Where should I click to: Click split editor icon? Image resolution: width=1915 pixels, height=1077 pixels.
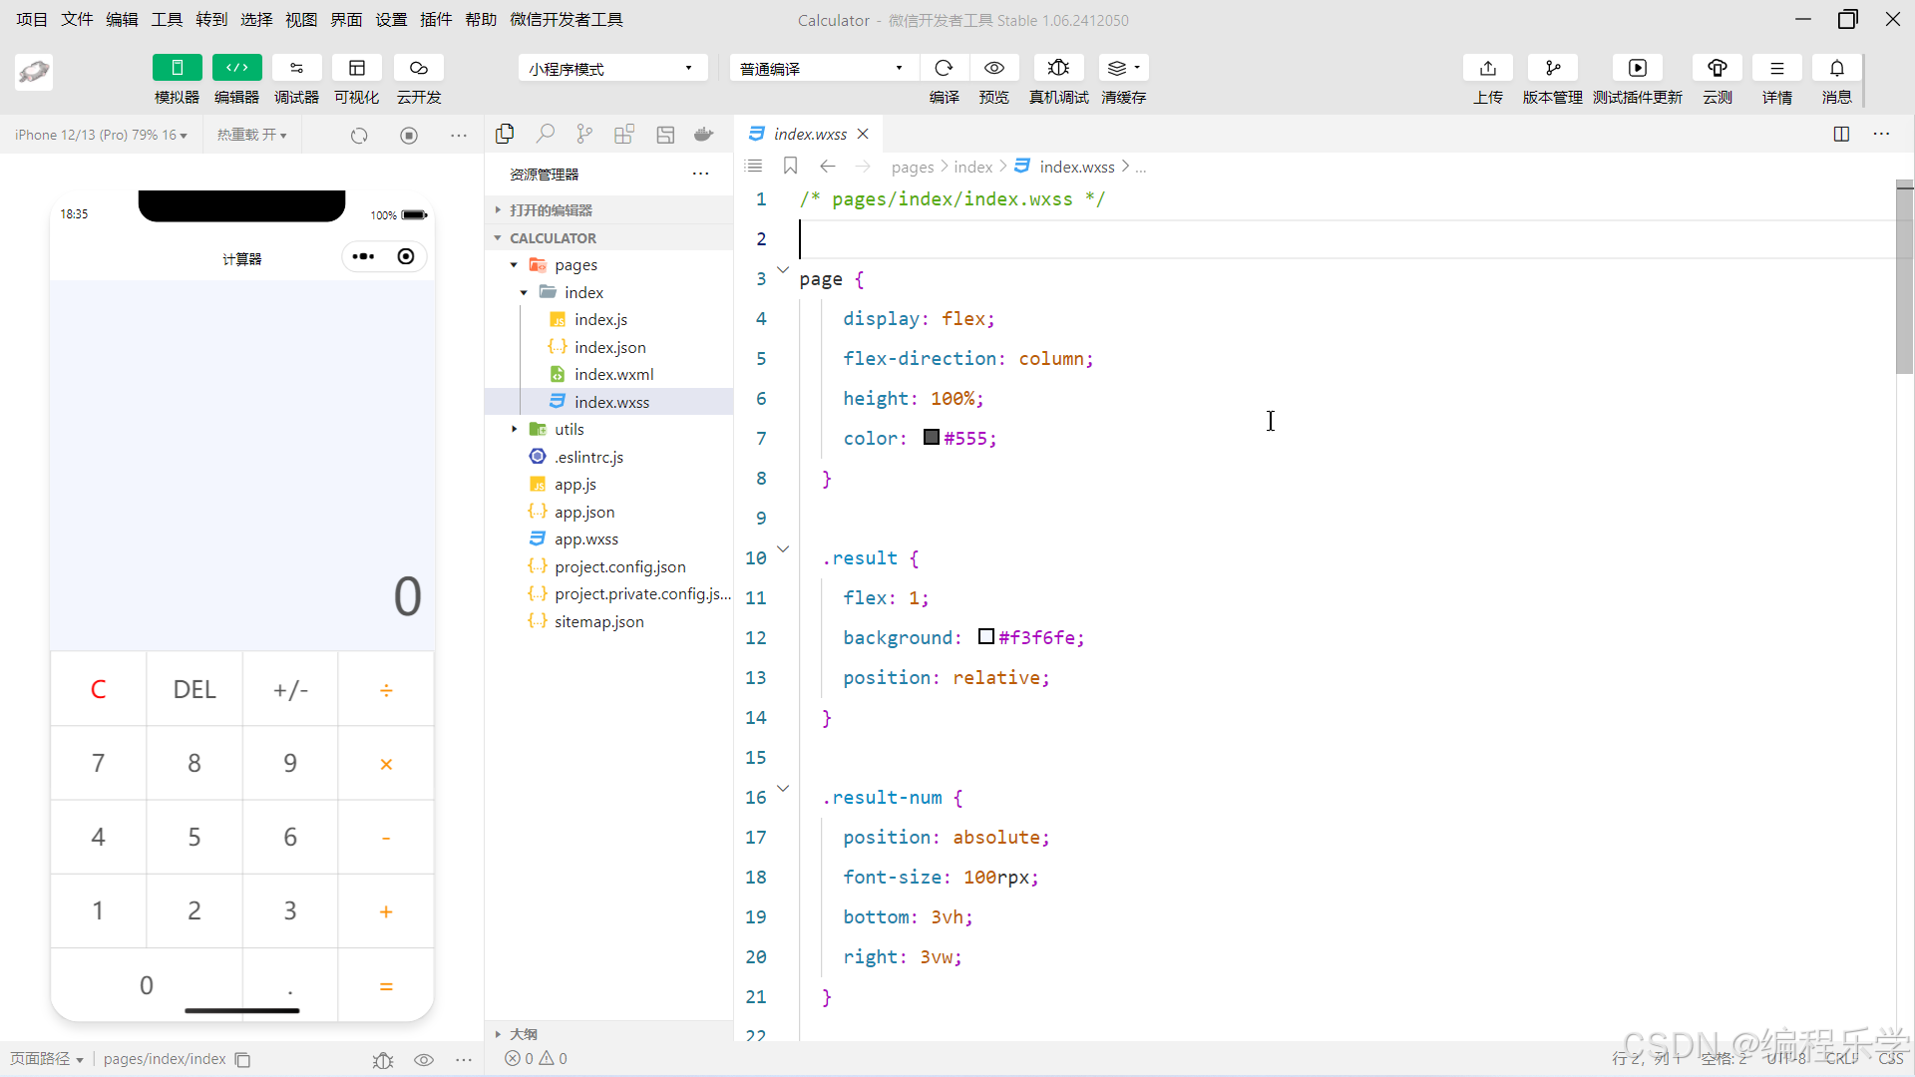point(1841,134)
